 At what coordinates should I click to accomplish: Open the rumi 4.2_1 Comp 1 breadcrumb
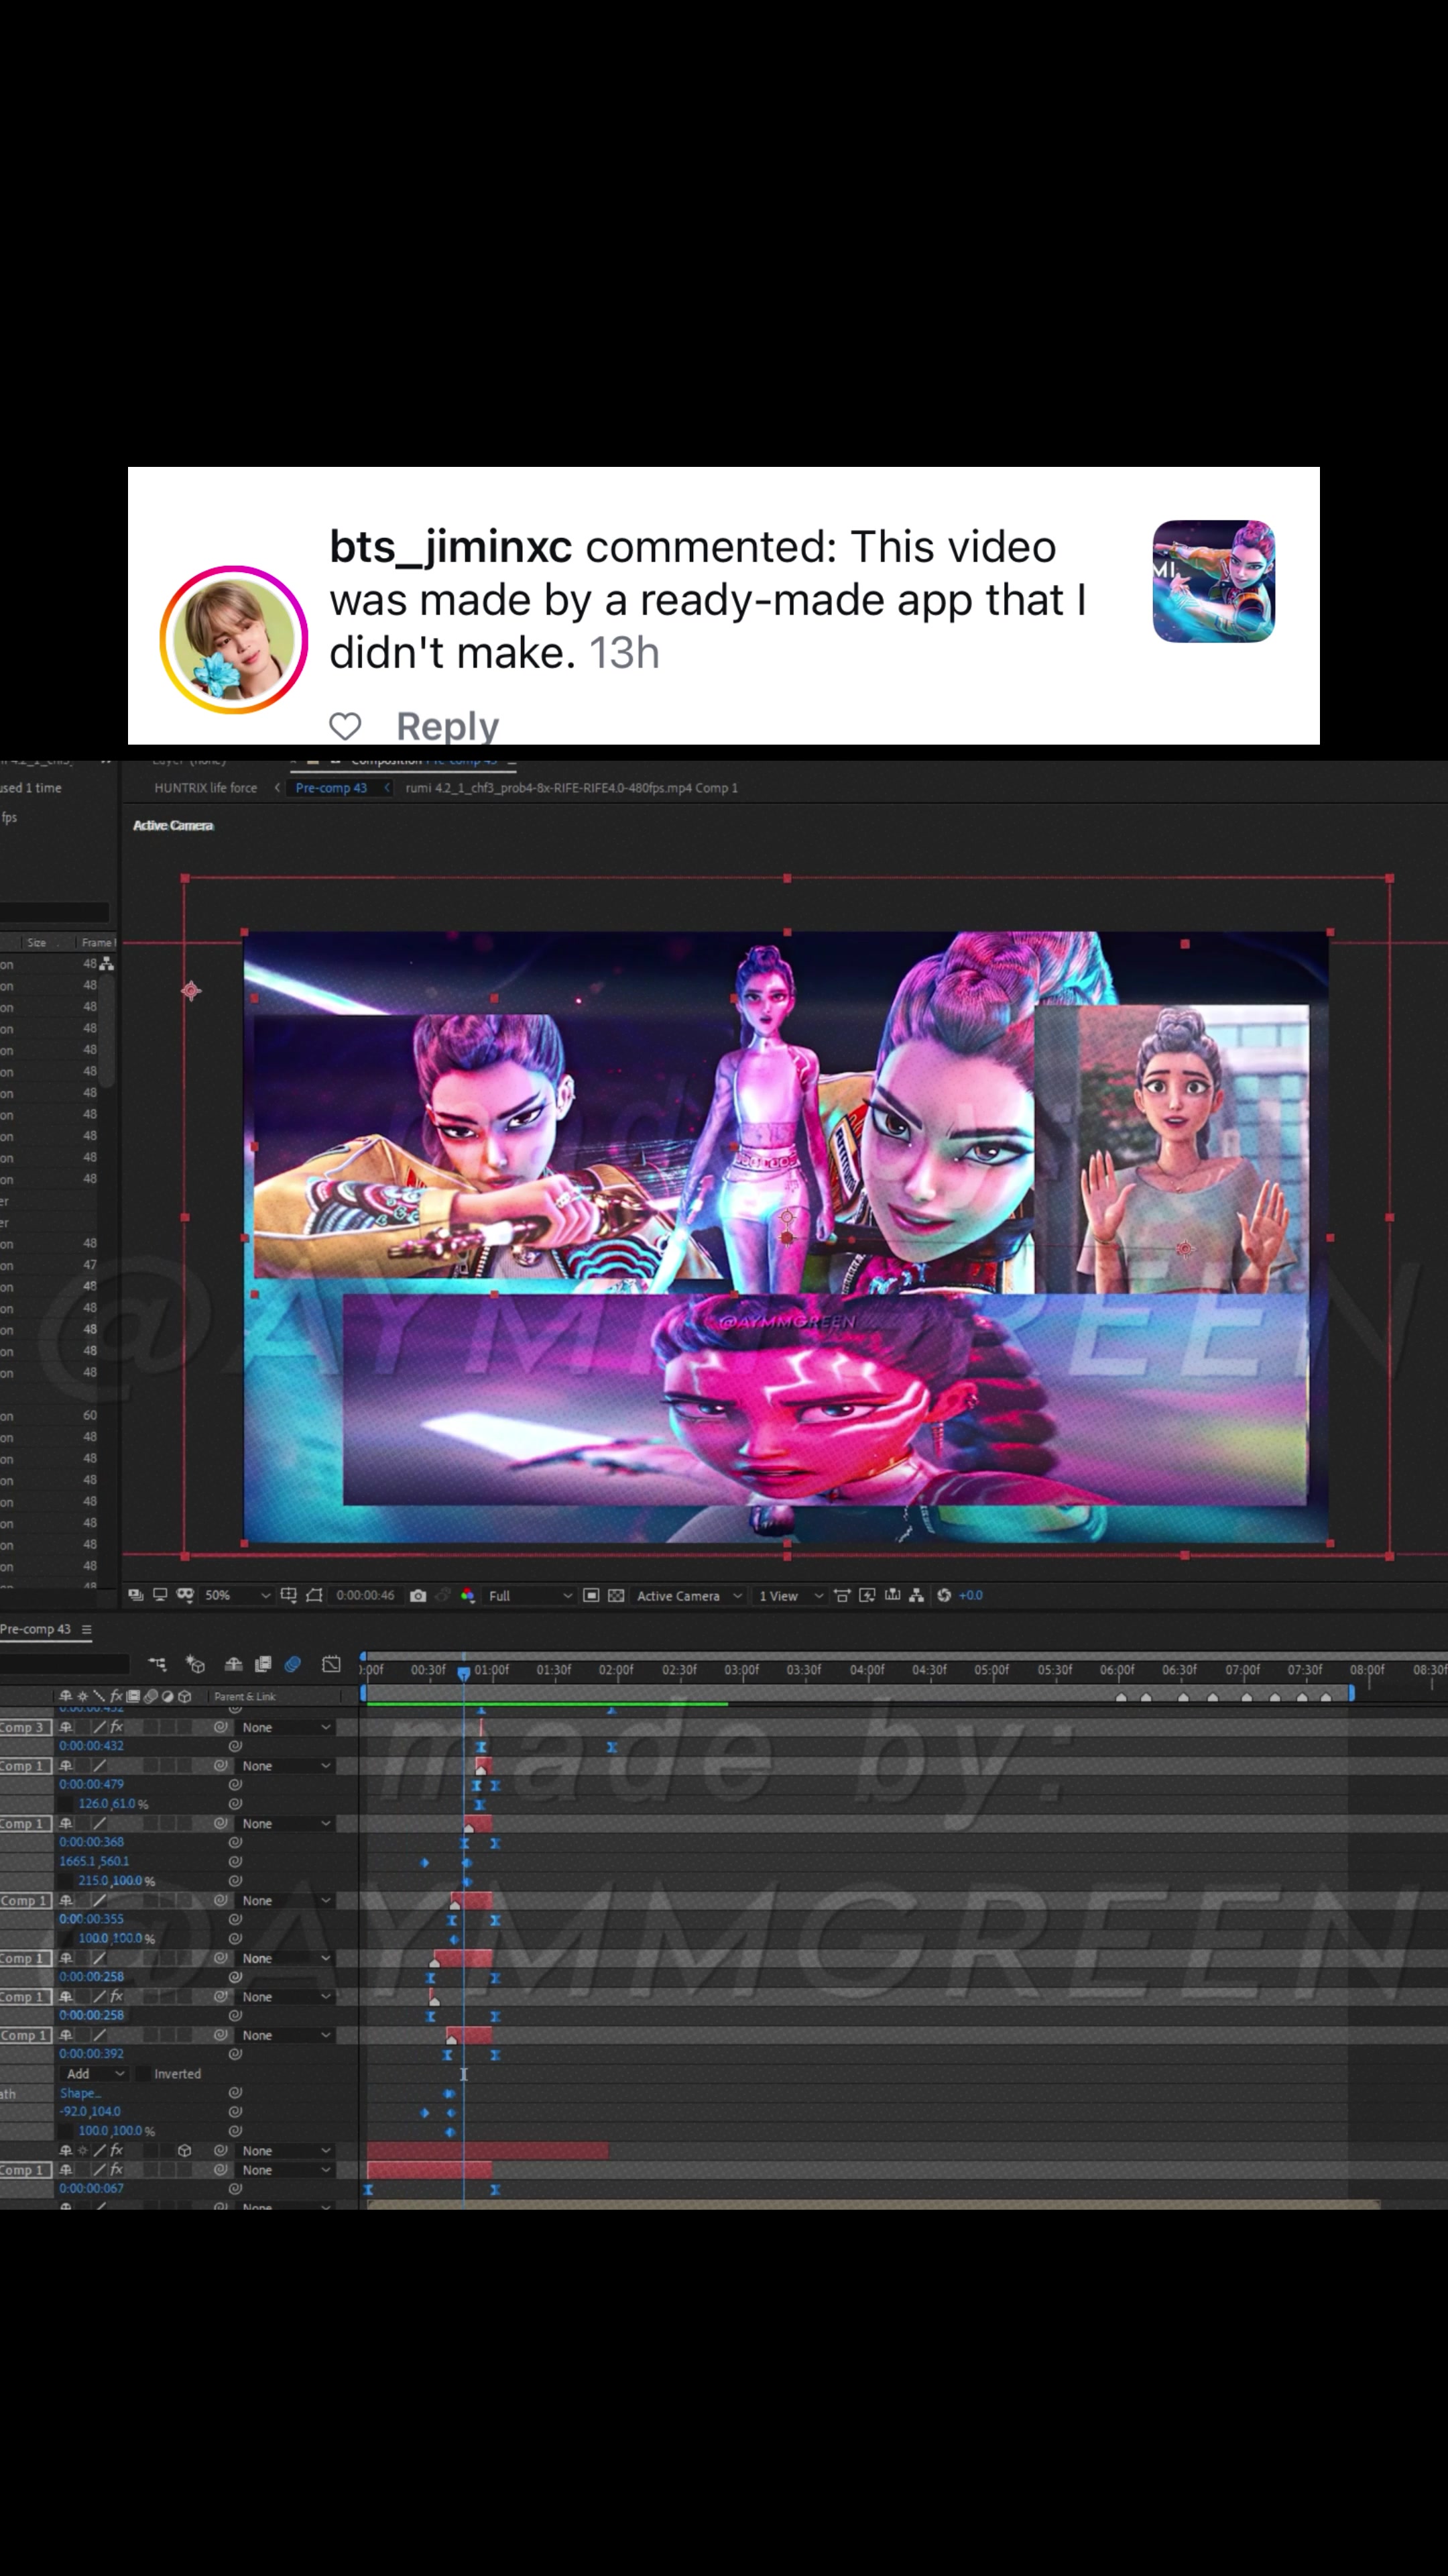point(572,788)
